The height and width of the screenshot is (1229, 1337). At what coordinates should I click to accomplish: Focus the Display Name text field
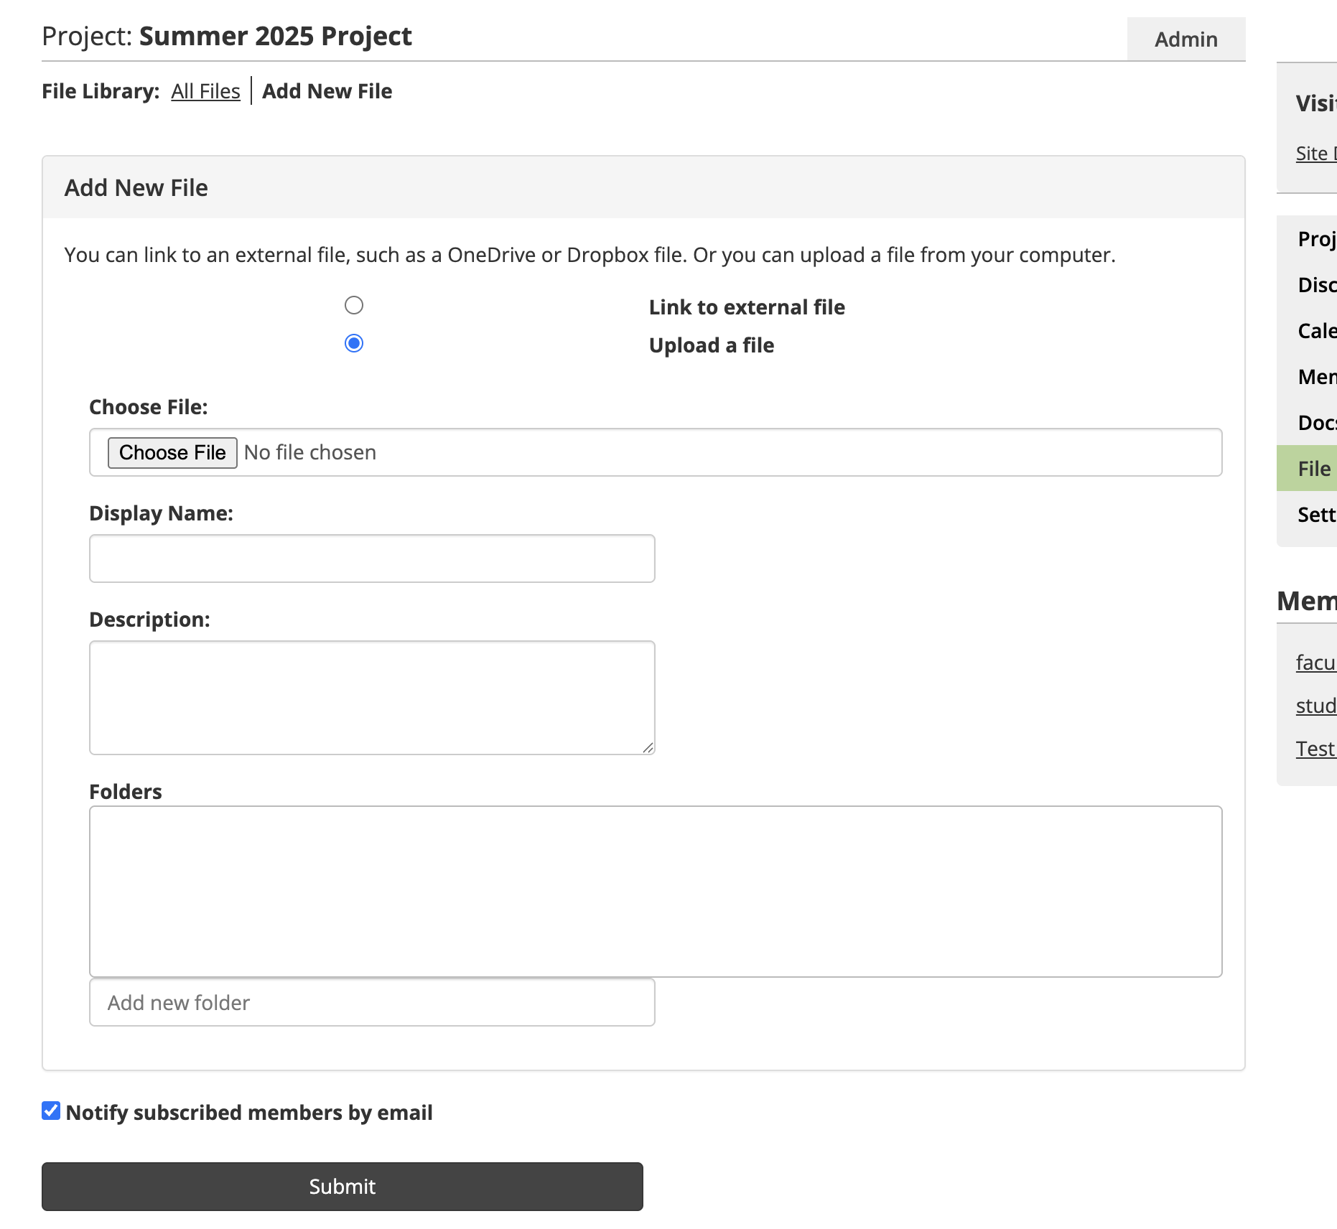(x=372, y=559)
